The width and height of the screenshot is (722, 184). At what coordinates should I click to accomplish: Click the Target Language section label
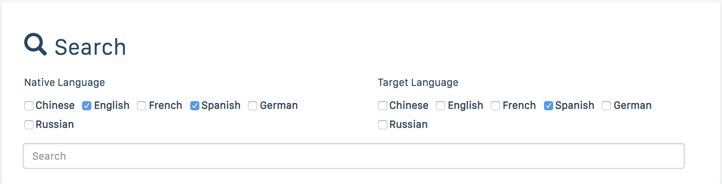pos(418,82)
